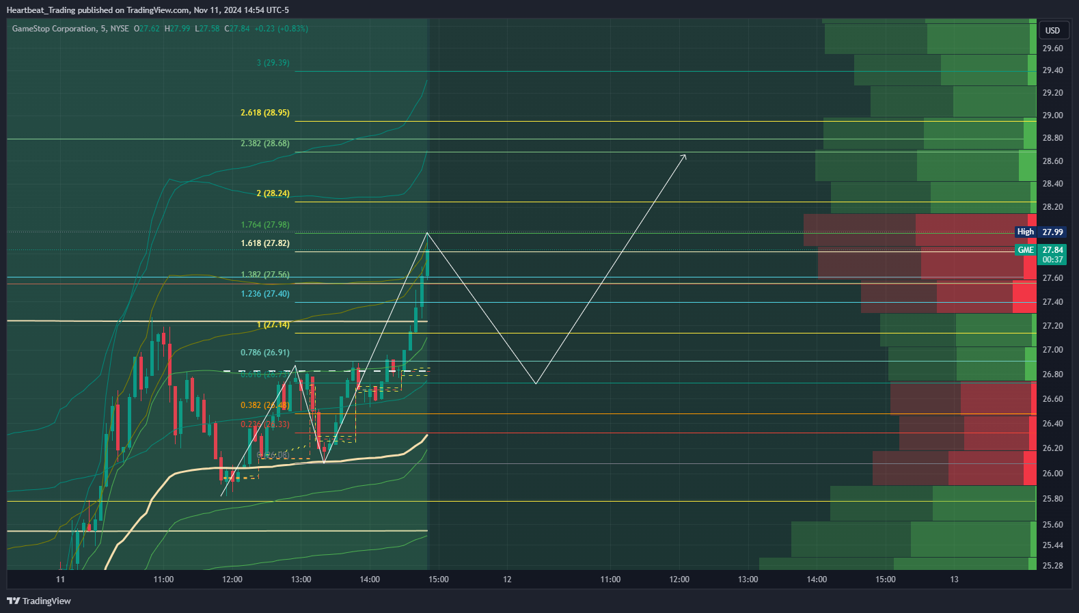Click the H27.99 high value in legend
1079x613 pixels.
(177, 29)
